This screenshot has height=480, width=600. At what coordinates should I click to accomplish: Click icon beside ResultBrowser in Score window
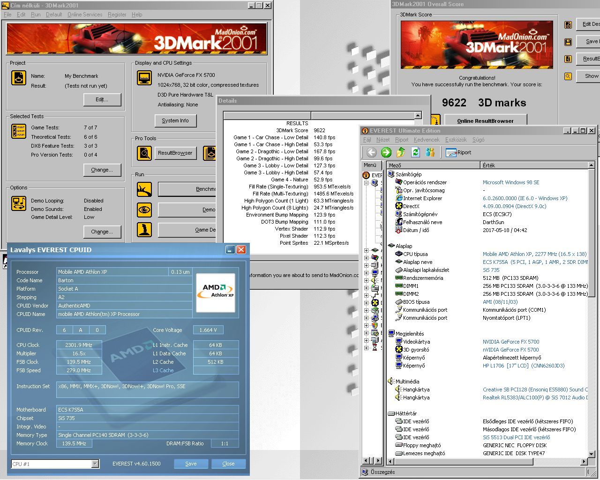tap(568, 59)
